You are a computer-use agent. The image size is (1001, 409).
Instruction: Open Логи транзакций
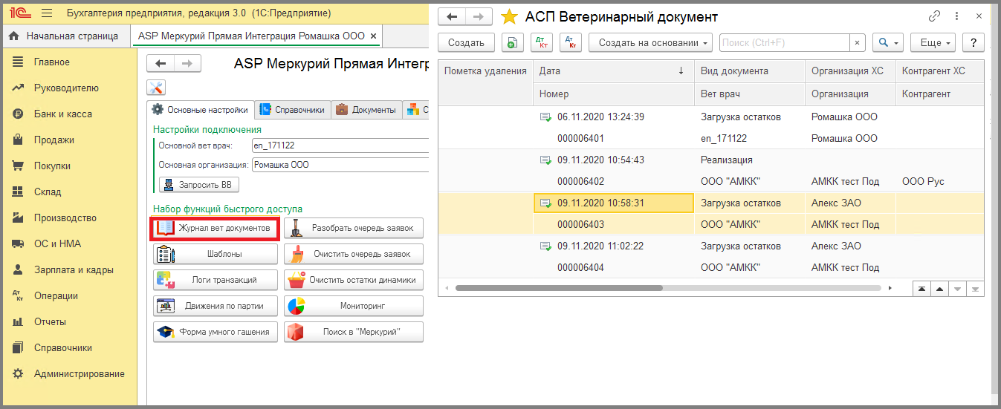[216, 281]
